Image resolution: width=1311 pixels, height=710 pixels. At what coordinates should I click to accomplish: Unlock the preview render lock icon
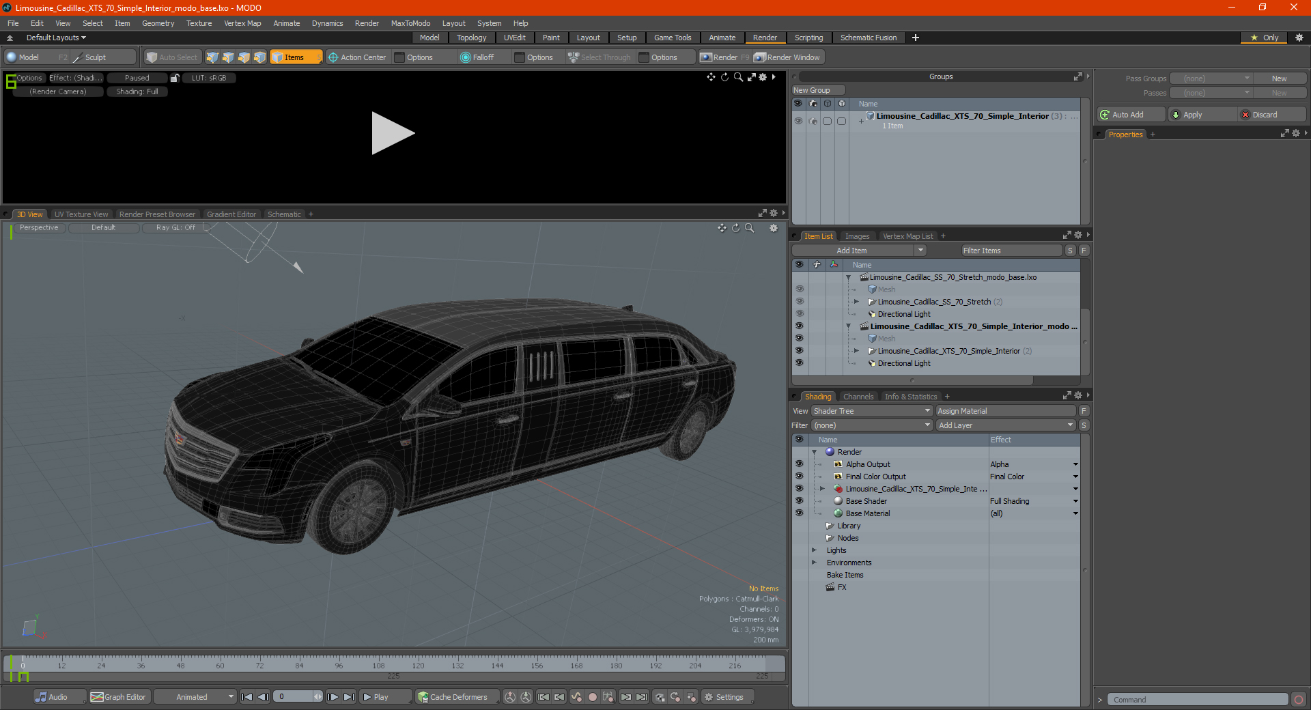coord(175,78)
